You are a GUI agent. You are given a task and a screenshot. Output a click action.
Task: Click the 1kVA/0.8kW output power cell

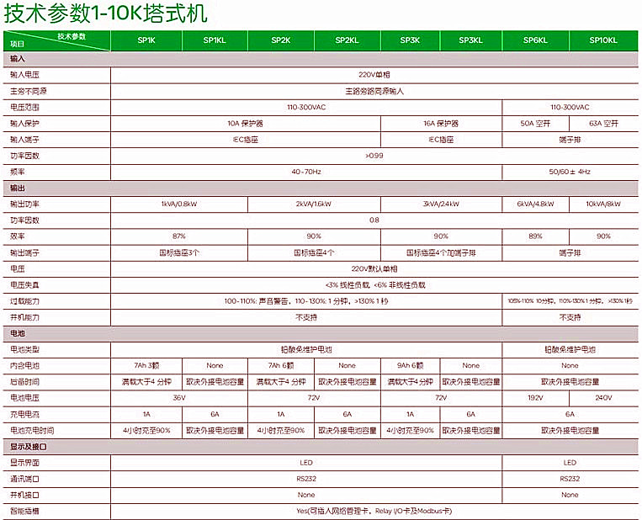point(179,204)
